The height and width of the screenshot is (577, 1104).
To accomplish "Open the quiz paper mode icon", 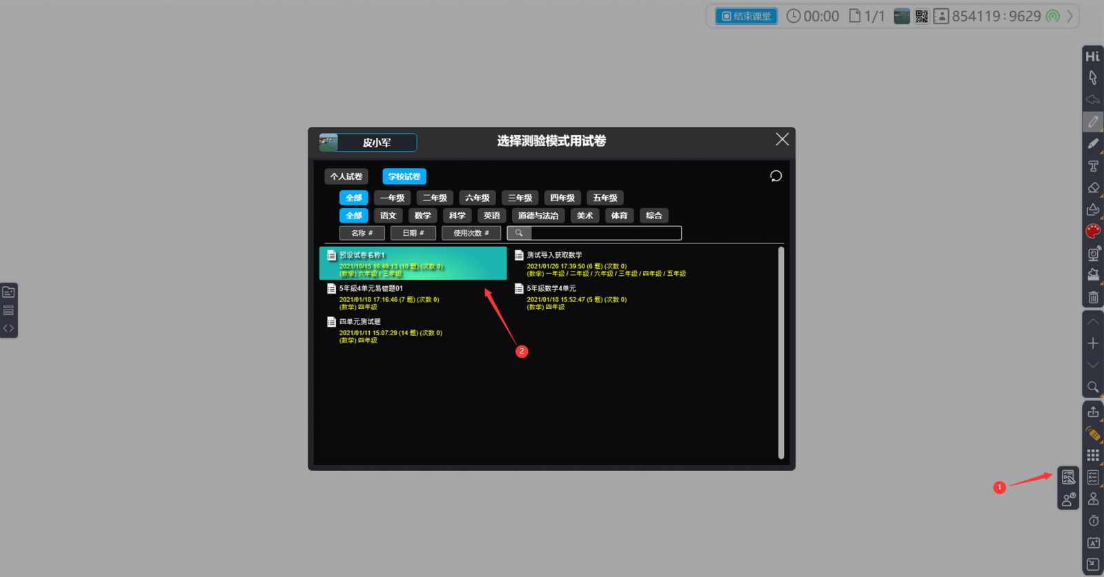I will pyautogui.click(x=1068, y=477).
